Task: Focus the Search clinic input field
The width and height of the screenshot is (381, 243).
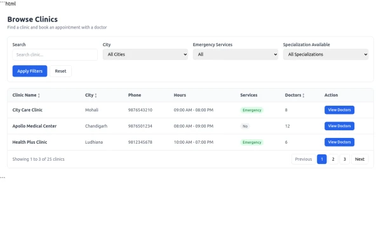Action: pyautogui.click(x=55, y=54)
